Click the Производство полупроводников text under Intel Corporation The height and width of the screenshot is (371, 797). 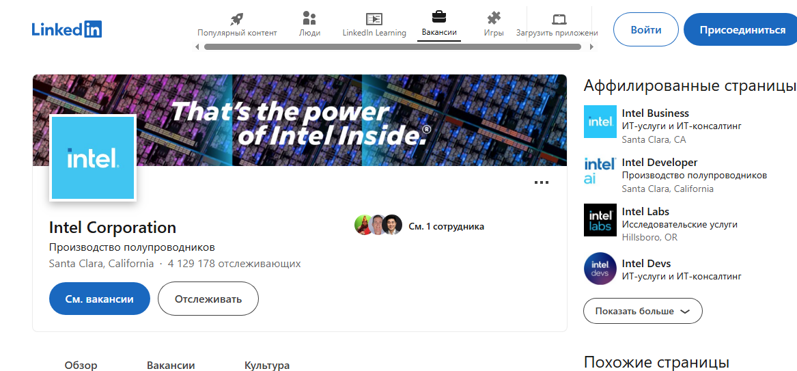[132, 247]
